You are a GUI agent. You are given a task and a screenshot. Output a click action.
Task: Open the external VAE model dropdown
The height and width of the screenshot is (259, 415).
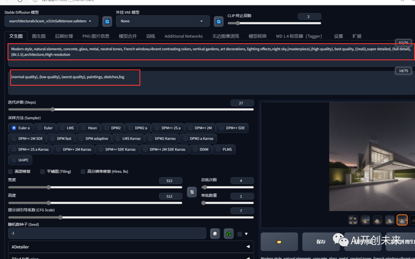[163, 21]
